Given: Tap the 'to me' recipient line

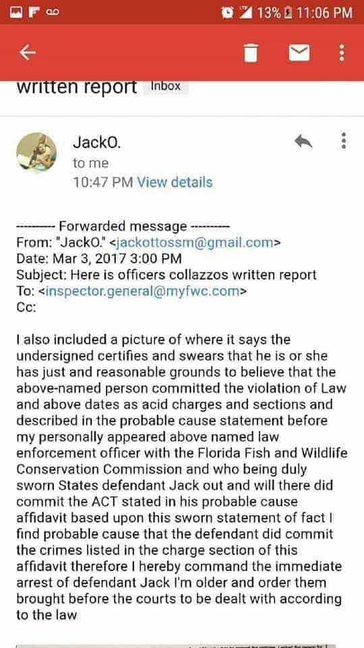Looking at the screenshot, I should pos(91,163).
